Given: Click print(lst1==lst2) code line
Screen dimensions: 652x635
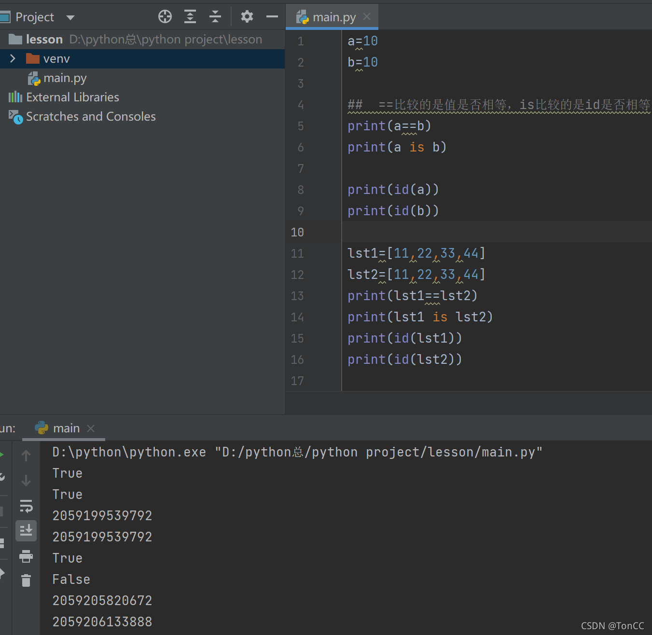Looking at the screenshot, I should (x=413, y=296).
